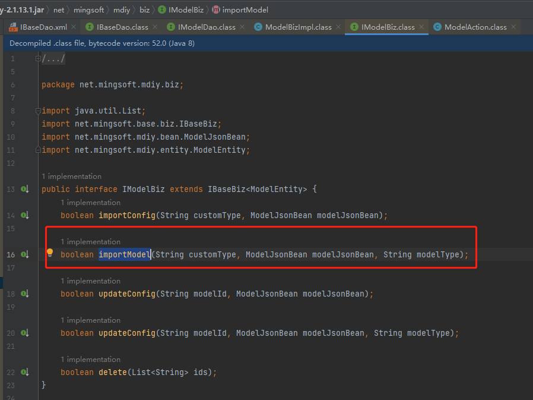Click the selected importModel method name

(x=125, y=254)
